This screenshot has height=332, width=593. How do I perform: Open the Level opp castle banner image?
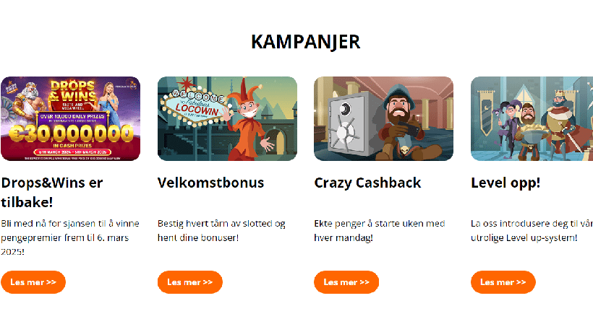(532, 119)
